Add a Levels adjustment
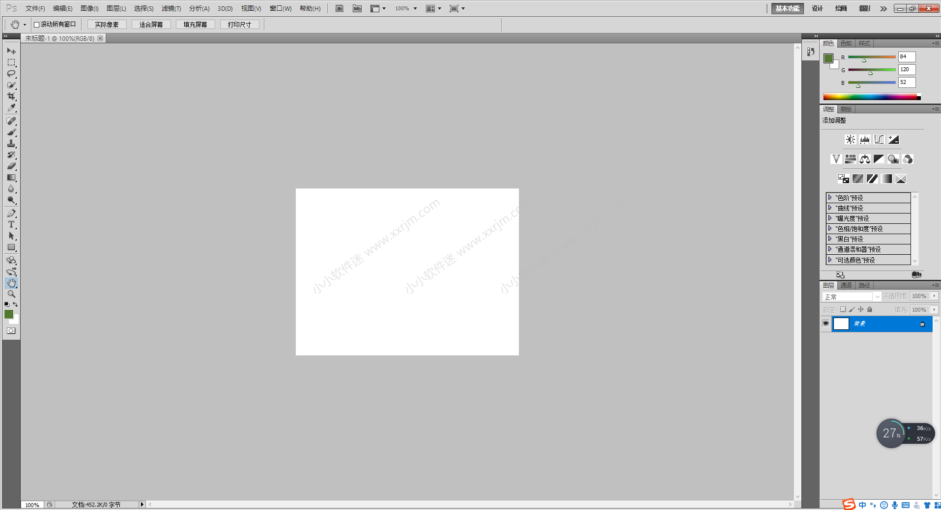Viewport: 941px width, 510px height. coord(865,139)
